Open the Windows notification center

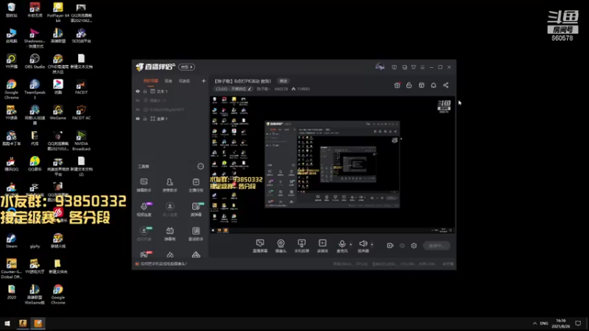point(578,323)
